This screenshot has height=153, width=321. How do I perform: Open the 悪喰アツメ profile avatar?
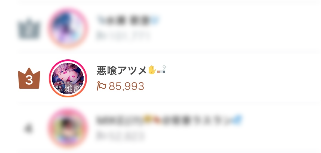click(68, 78)
